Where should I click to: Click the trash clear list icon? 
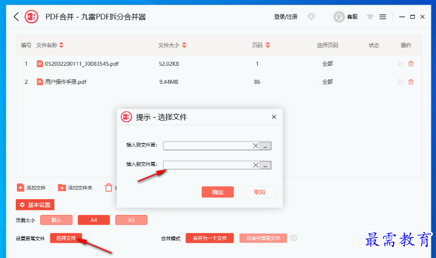coord(108,188)
